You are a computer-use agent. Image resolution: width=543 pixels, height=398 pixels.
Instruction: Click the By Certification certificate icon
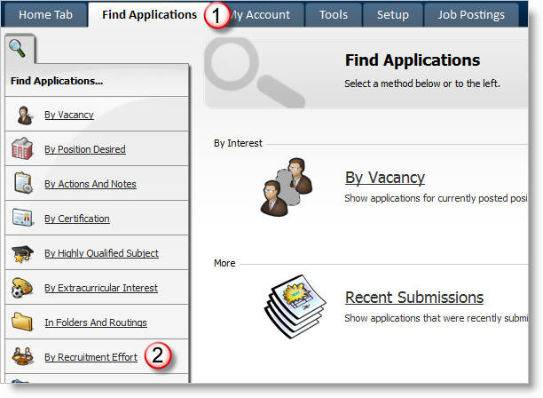pyautogui.click(x=23, y=218)
